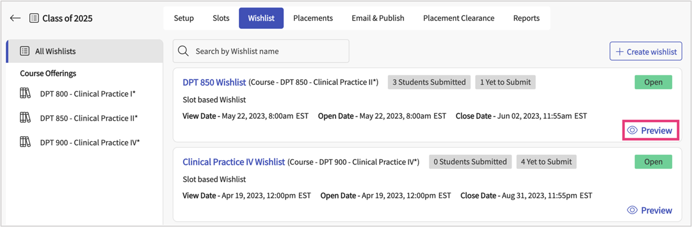Click the plus icon in Create wishlist
Screen dimensions: 692x227
pos(620,52)
